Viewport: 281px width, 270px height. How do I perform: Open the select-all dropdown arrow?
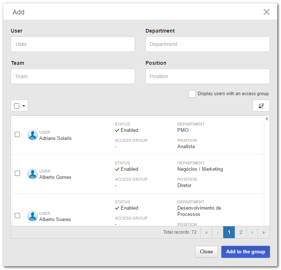pyautogui.click(x=24, y=106)
